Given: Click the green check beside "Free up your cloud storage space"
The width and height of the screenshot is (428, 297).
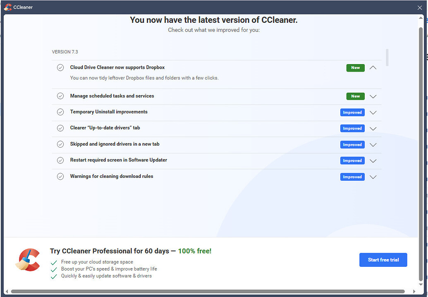Looking at the screenshot, I should coord(53,262).
